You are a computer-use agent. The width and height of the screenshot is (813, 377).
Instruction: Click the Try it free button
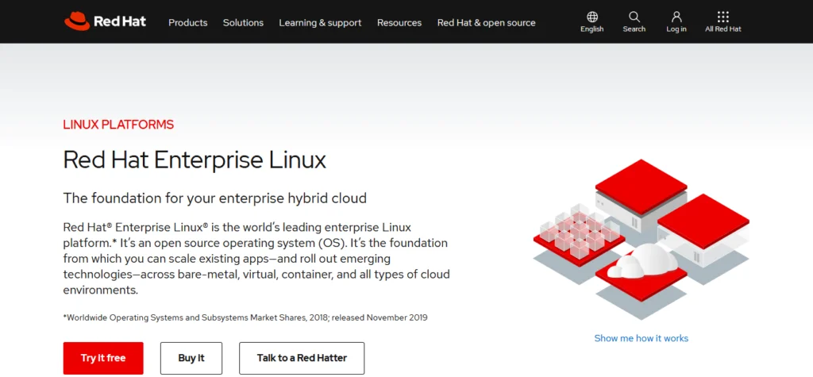(103, 358)
